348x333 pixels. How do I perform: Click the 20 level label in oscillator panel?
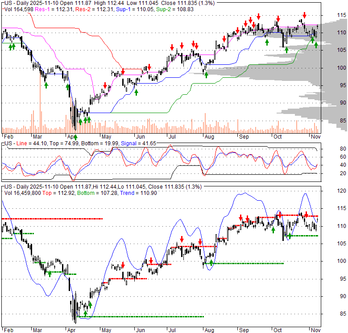[x=343, y=173]
